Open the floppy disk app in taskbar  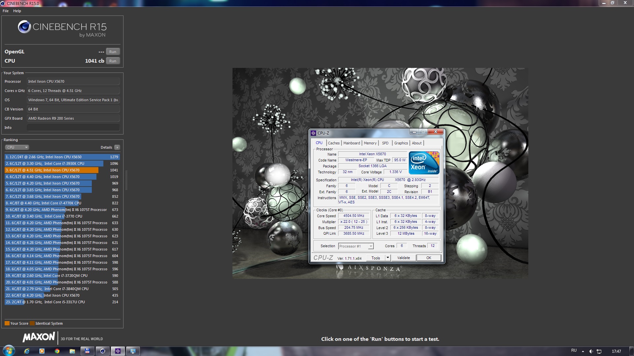click(x=87, y=351)
